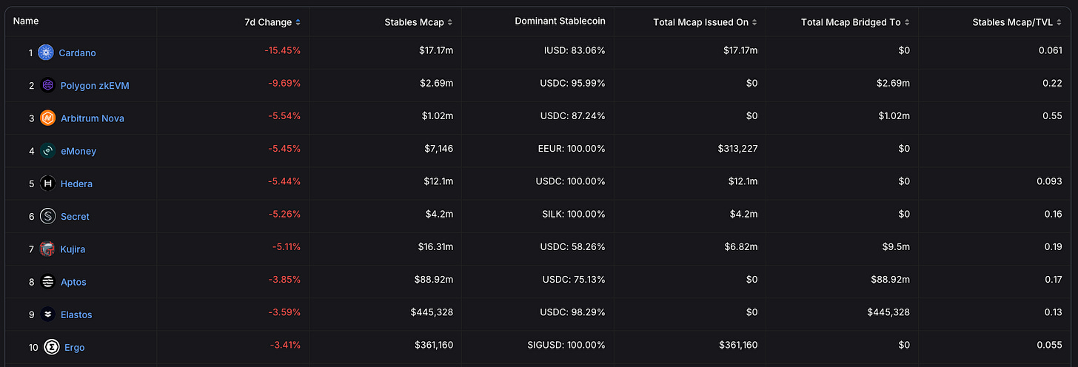Click the Elastos logo icon
Image resolution: width=1078 pixels, height=367 pixels.
click(48, 314)
